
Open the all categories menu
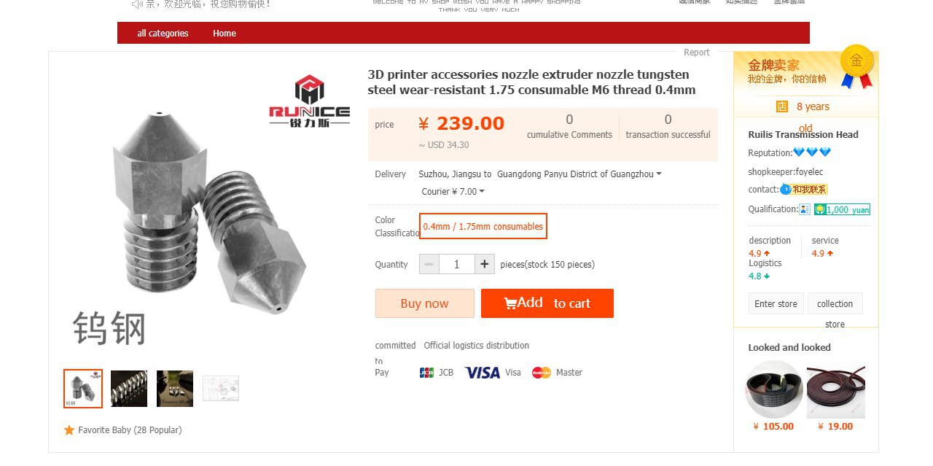point(163,34)
